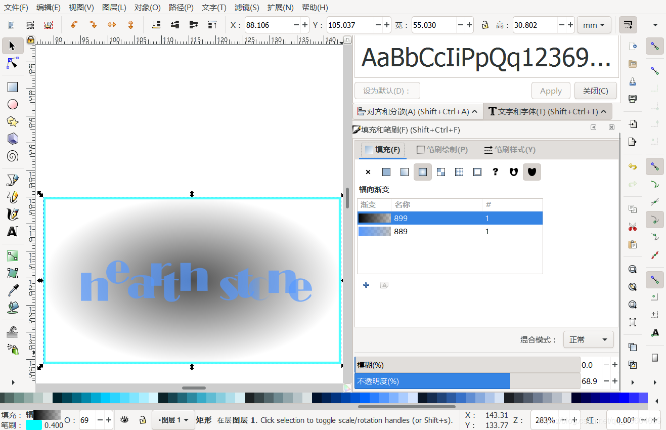
Task: Select the Selector arrow tool
Action: tap(13, 46)
